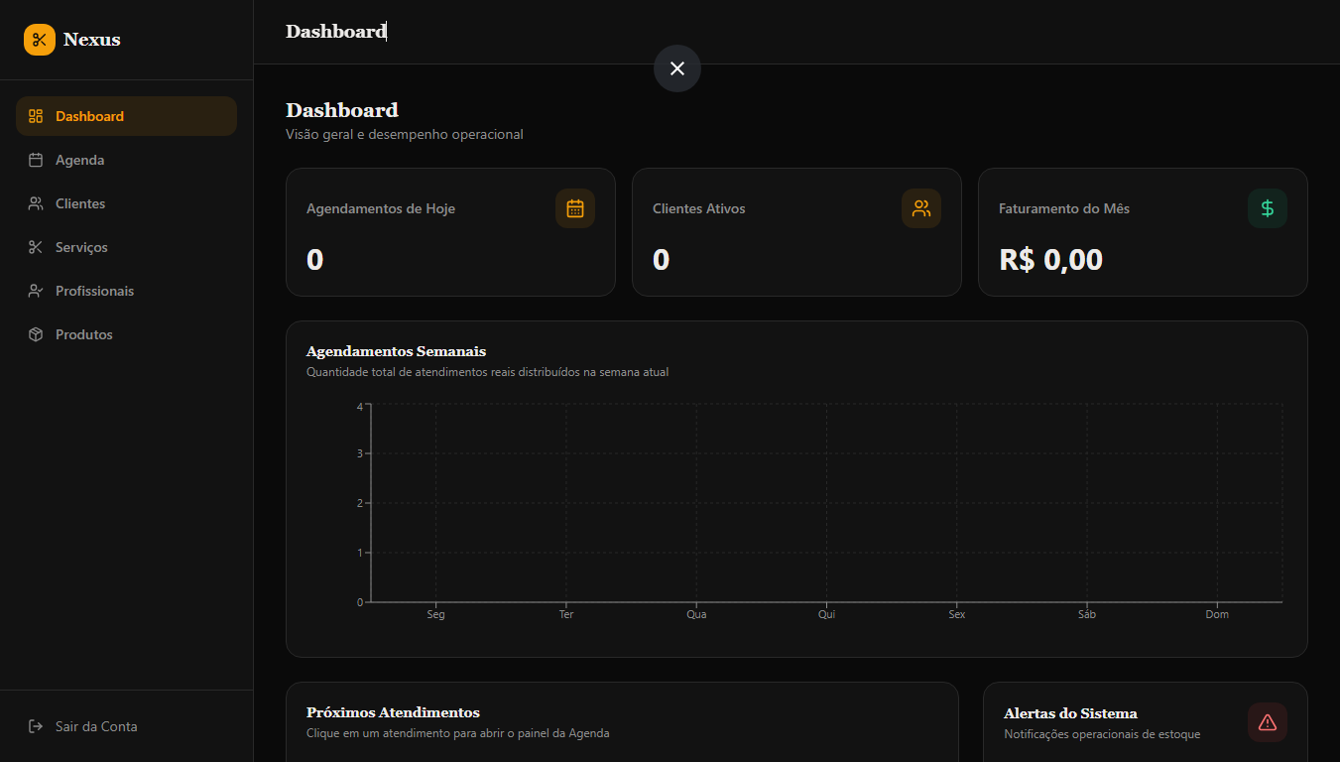Image resolution: width=1340 pixels, height=762 pixels.
Task: Click the 'Sáb' label on chart axis
Action: click(1087, 614)
